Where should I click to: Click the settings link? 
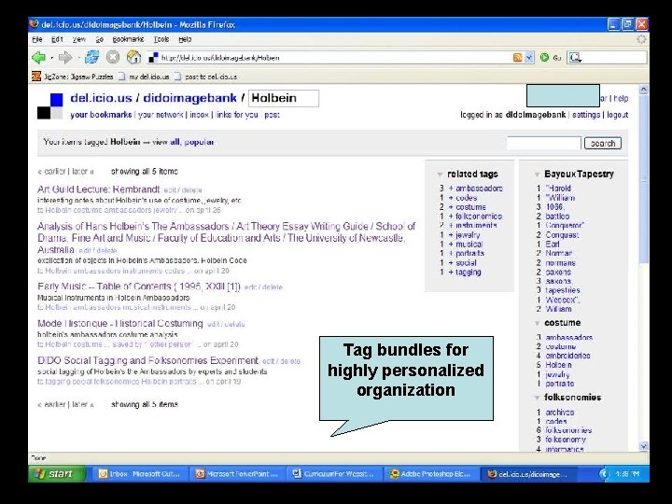pyautogui.click(x=586, y=115)
